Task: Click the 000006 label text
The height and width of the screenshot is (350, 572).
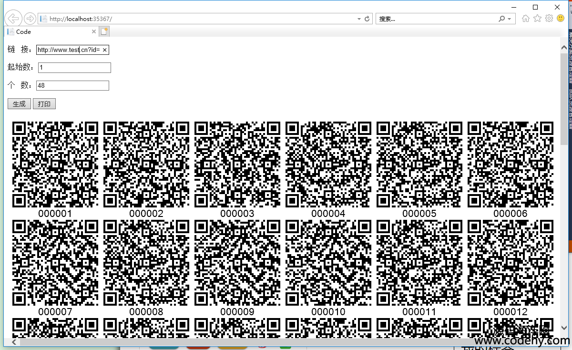Action: [x=510, y=214]
